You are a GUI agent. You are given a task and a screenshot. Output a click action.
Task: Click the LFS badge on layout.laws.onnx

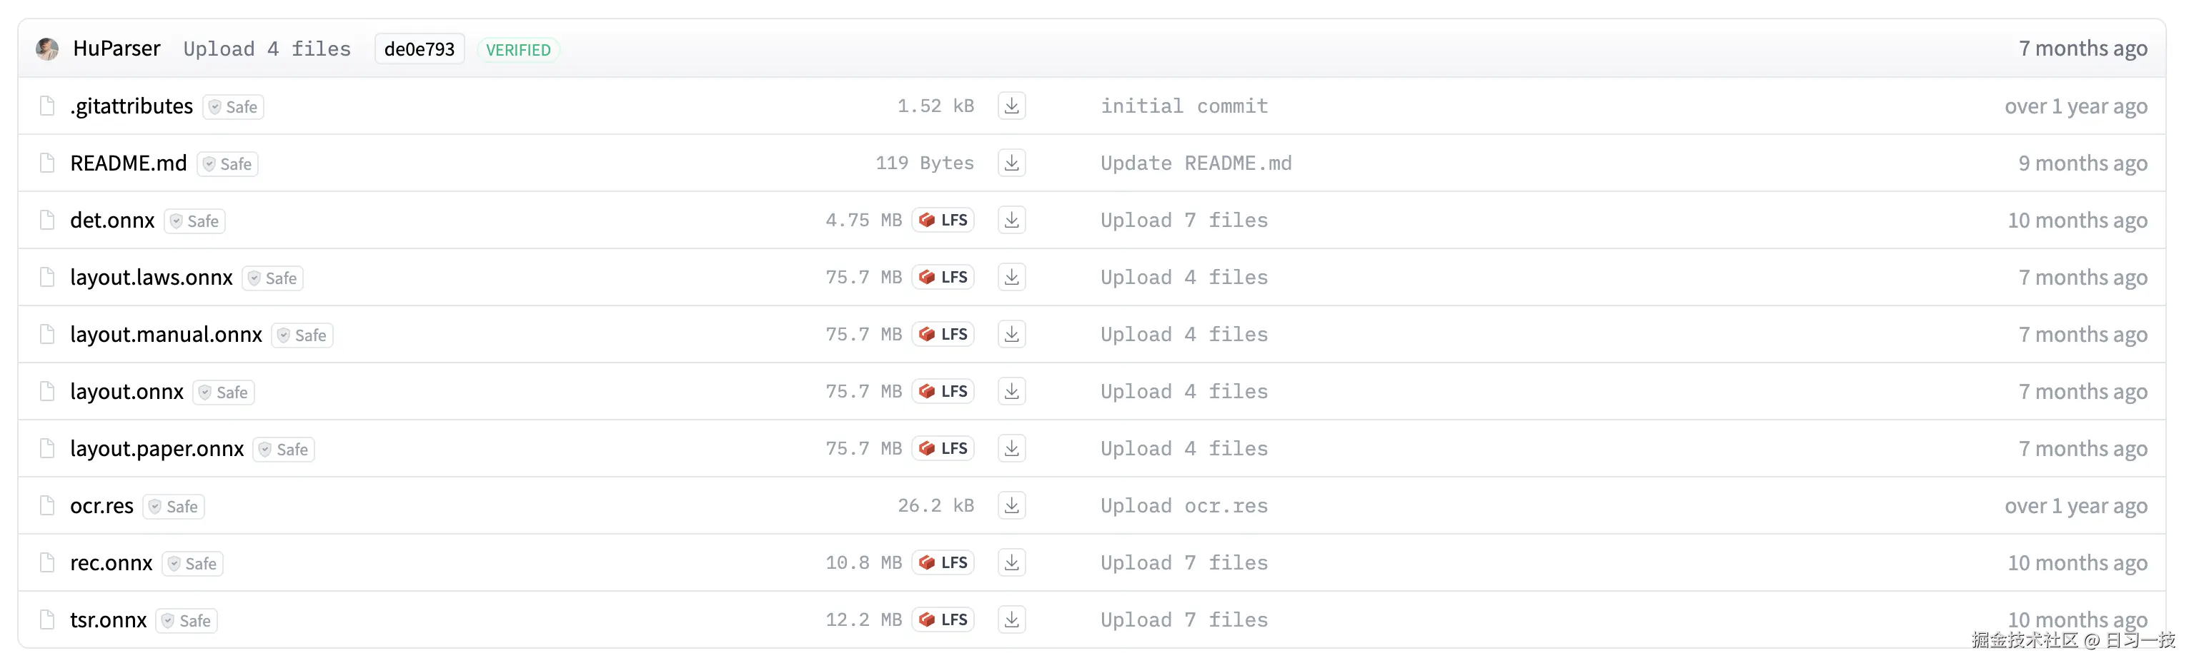point(943,278)
